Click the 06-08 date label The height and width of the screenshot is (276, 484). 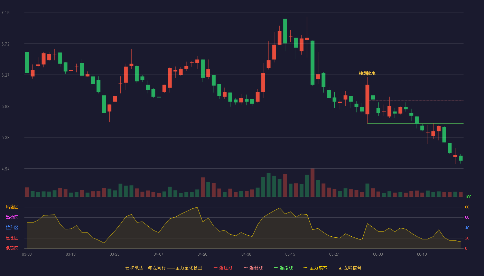(378, 254)
